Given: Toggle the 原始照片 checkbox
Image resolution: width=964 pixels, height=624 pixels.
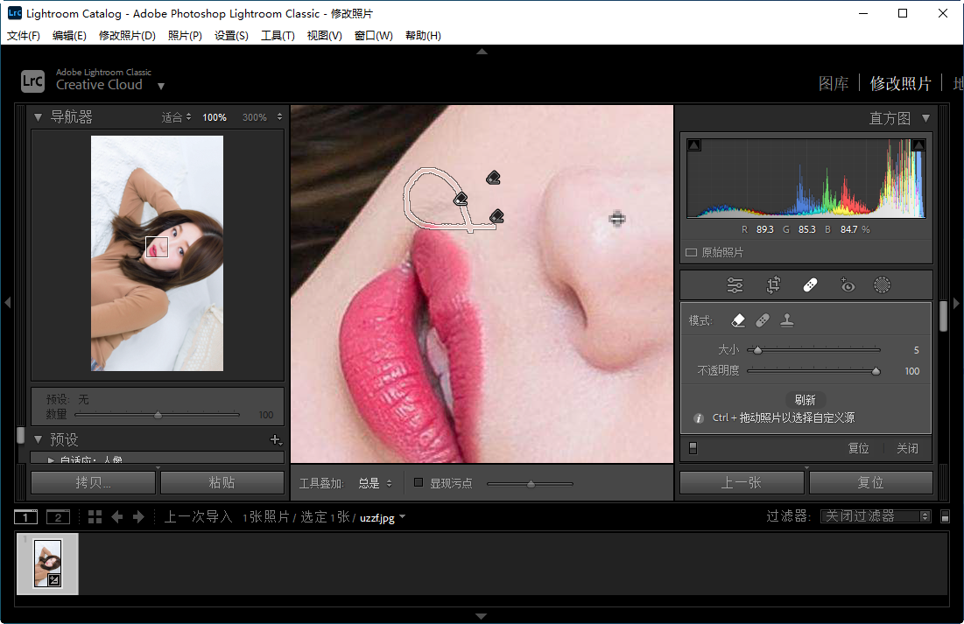Looking at the screenshot, I should pyautogui.click(x=691, y=250).
